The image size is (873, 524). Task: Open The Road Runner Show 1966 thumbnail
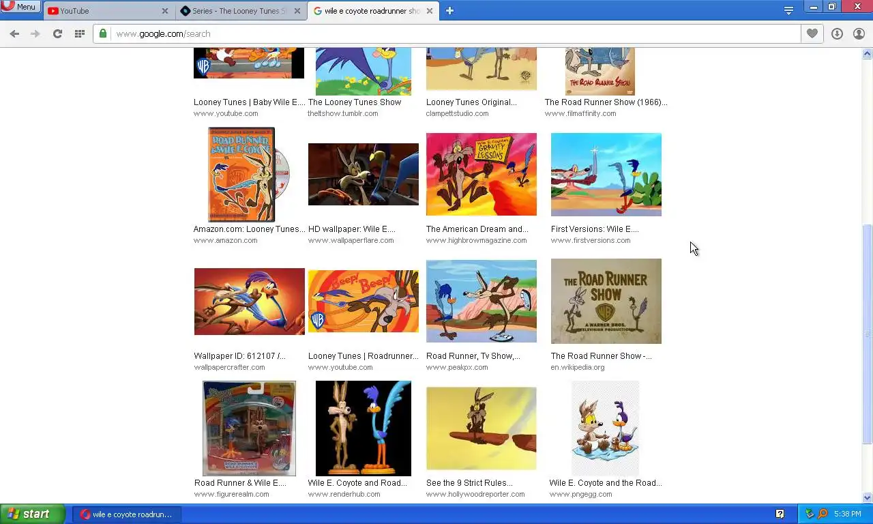(600, 71)
